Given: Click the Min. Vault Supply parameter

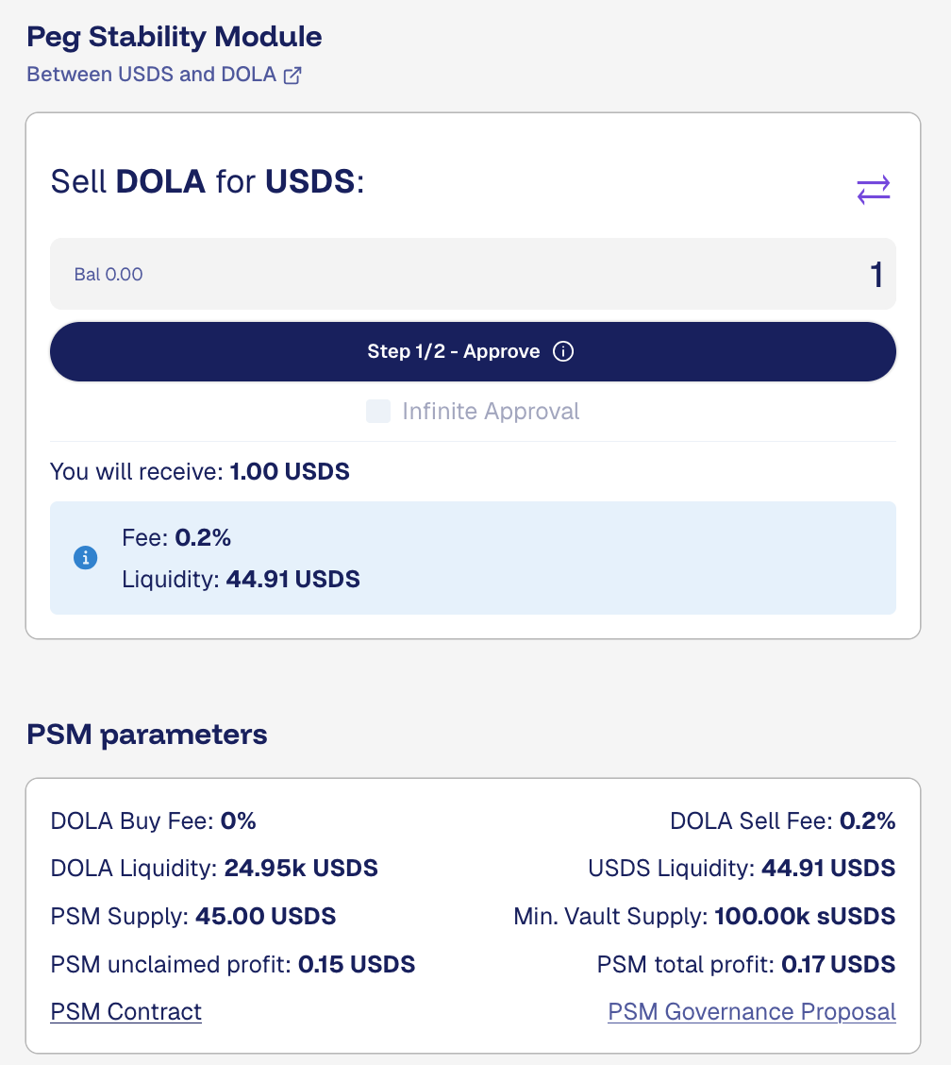Looking at the screenshot, I should 704,916.
